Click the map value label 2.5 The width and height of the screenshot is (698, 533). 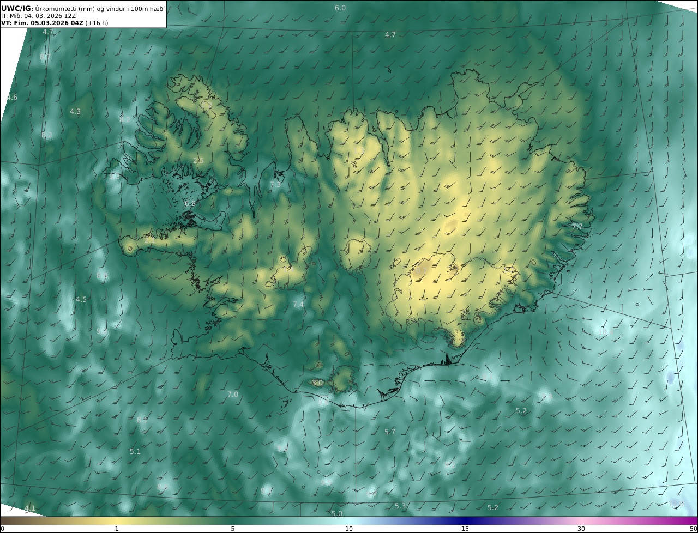tap(198, 160)
